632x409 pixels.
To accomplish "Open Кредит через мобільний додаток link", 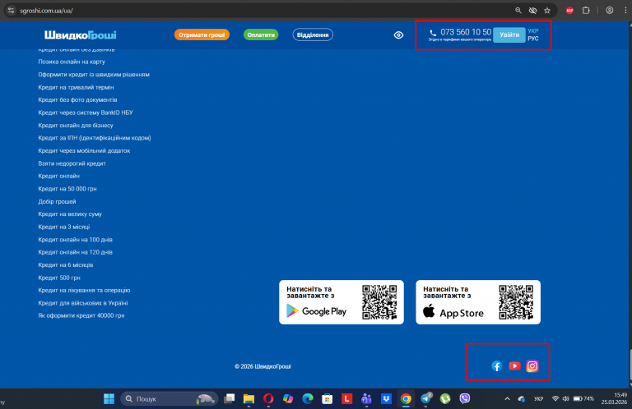I will [x=84, y=151].
